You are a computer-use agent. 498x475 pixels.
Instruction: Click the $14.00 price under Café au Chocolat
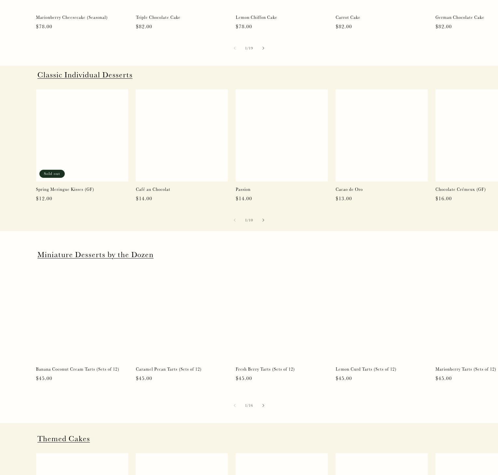(144, 199)
